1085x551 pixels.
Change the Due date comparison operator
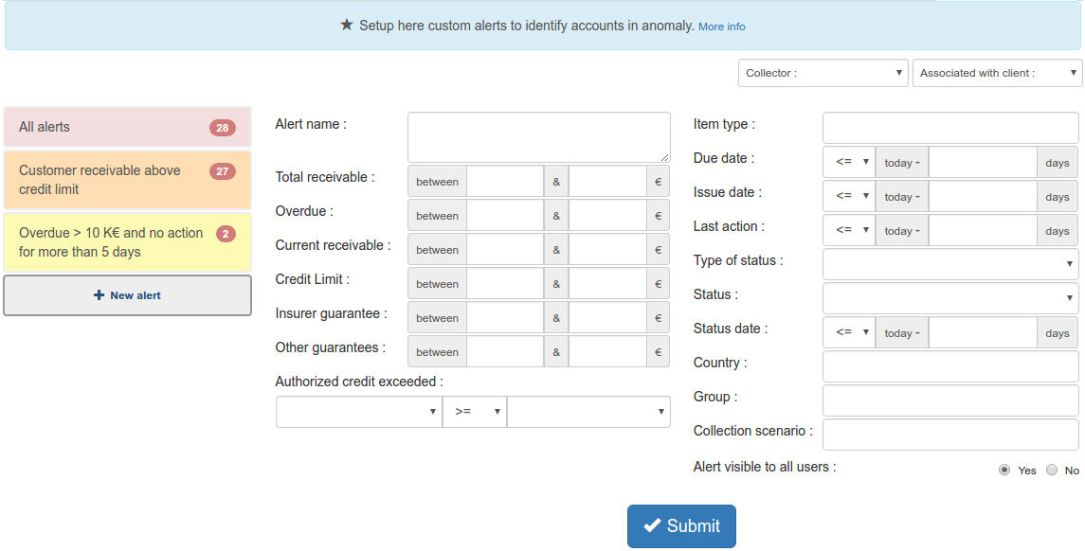pyautogui.click(x=850, y=163)
